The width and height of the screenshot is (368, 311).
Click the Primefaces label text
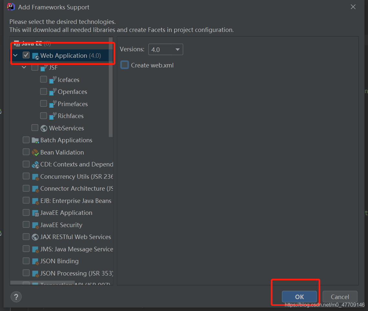click(x=73, y=104)
